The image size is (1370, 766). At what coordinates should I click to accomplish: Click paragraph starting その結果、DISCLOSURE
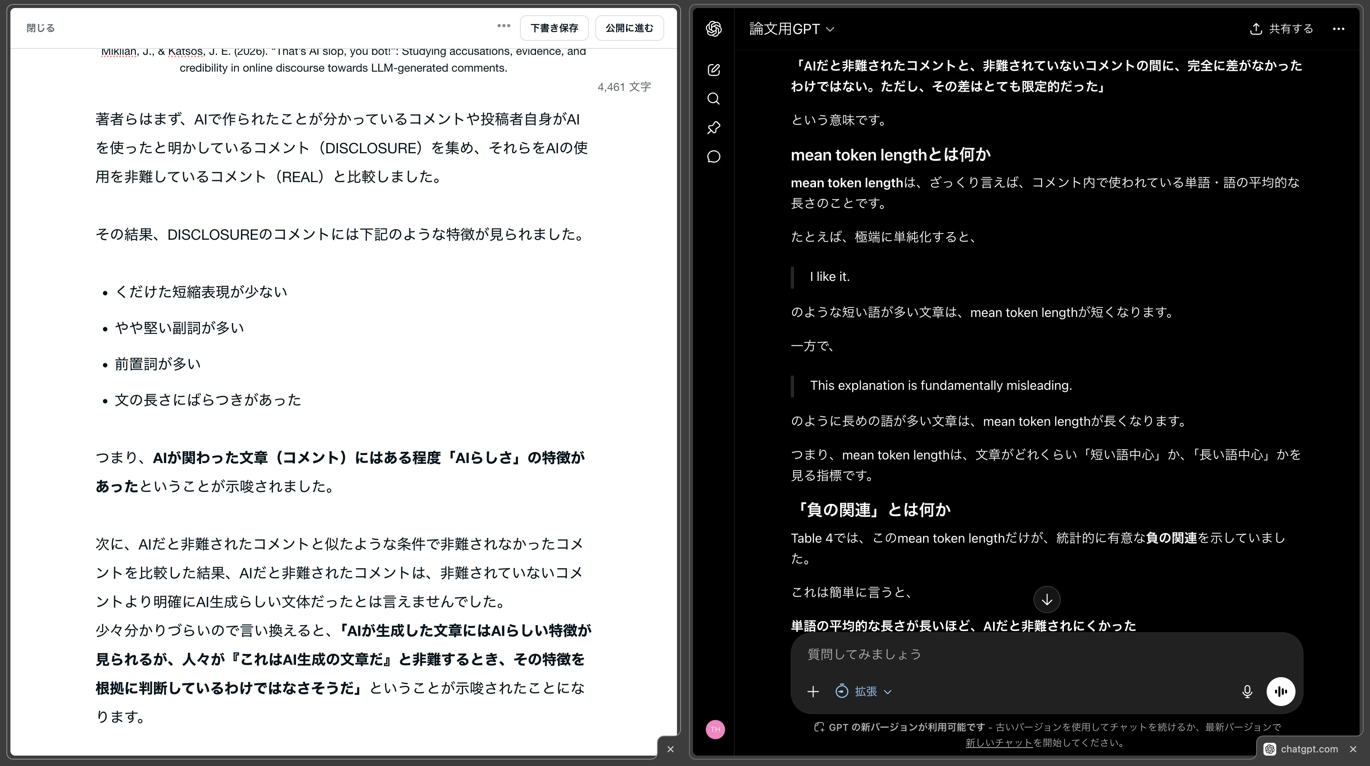[x=341, y=234]
